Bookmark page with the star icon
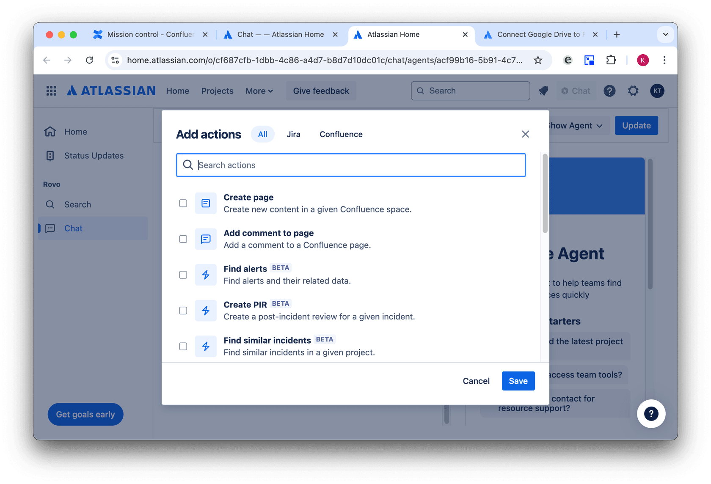This screenshot has height=484, width=711. (538, 60)
